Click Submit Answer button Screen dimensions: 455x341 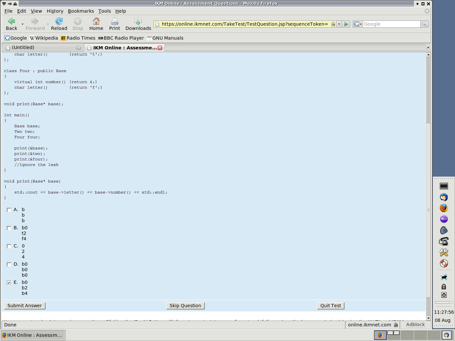pyautogui.click(x=25, y=306)
